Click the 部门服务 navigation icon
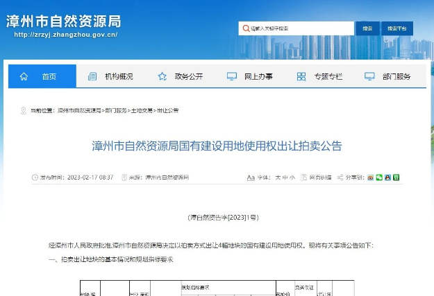This screenshot has height=296, width=434. click(x=369, y=76)
